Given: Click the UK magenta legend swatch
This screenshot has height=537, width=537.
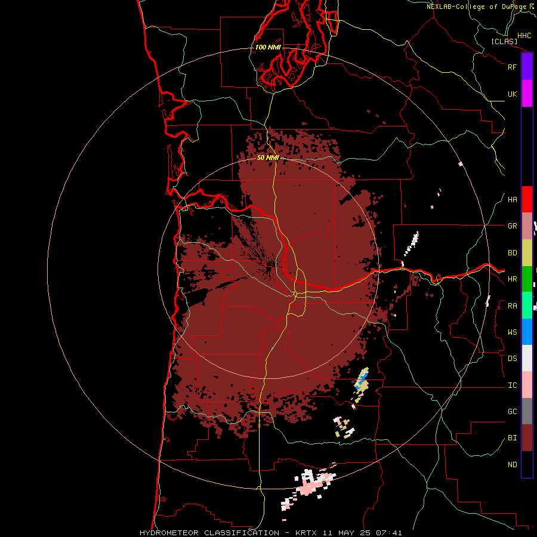Looking at the screenshot, I should click(527, 94).
